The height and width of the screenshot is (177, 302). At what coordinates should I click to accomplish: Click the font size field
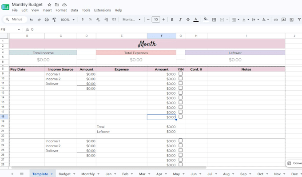point(156,20)
